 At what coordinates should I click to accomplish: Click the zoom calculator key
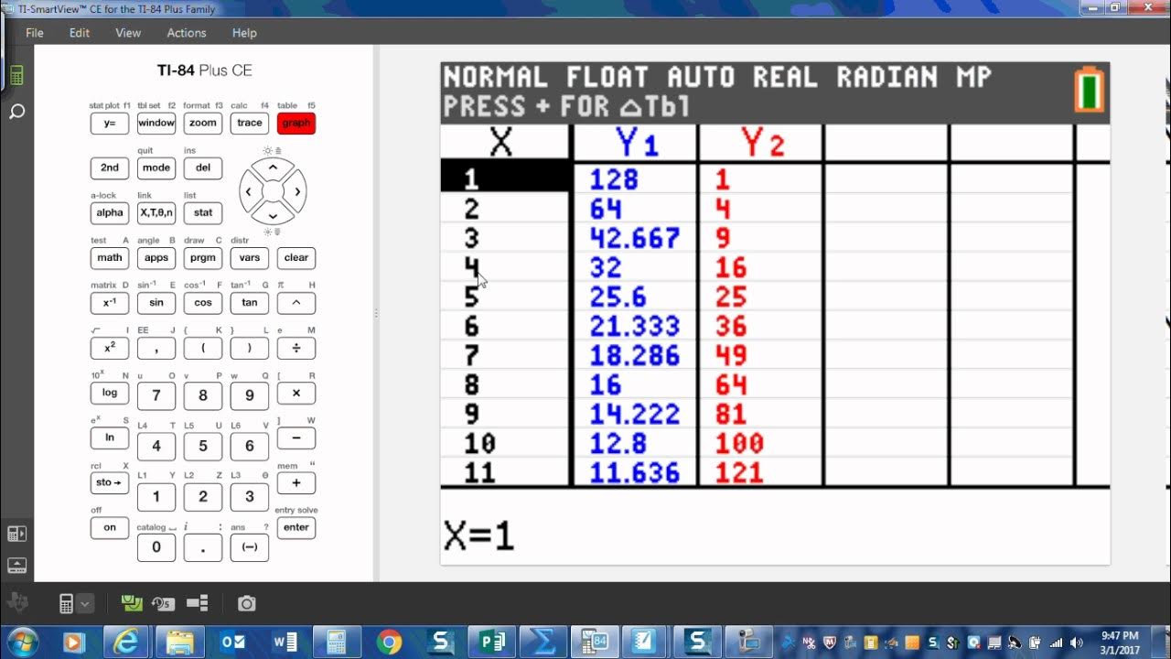click(203, 123)
